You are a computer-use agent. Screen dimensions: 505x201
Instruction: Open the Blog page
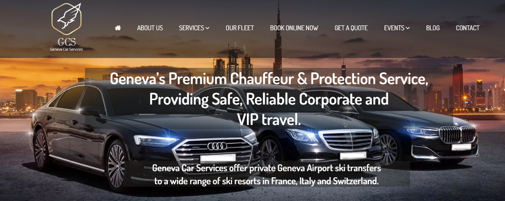(433, 28)
